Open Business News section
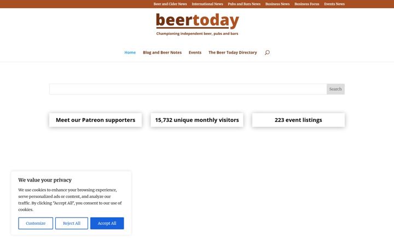This screenshot has height=246, width=394. click(x=277, y=4)
